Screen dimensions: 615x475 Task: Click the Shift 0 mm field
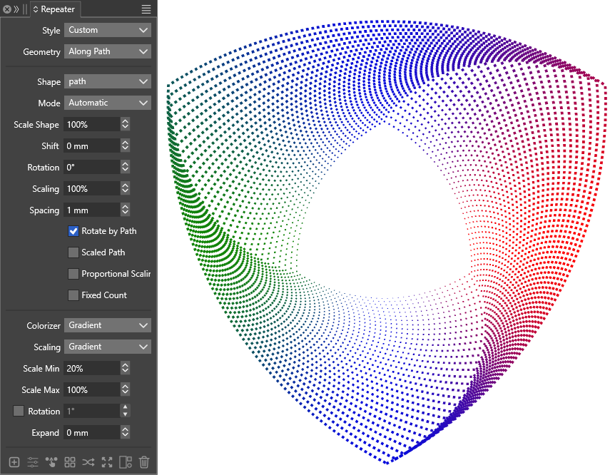[92, 146]
